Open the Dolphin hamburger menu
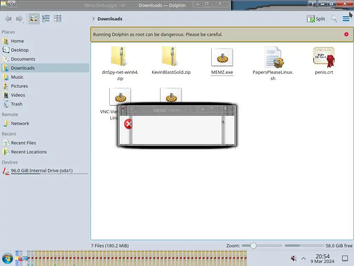 (x=346, y=19)
